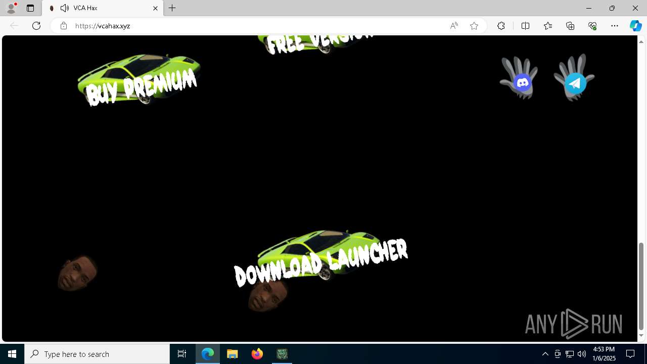Open a new browser tab
This screenshot has width=647, height=364.
pyautogui.click(x=172, y=8)
